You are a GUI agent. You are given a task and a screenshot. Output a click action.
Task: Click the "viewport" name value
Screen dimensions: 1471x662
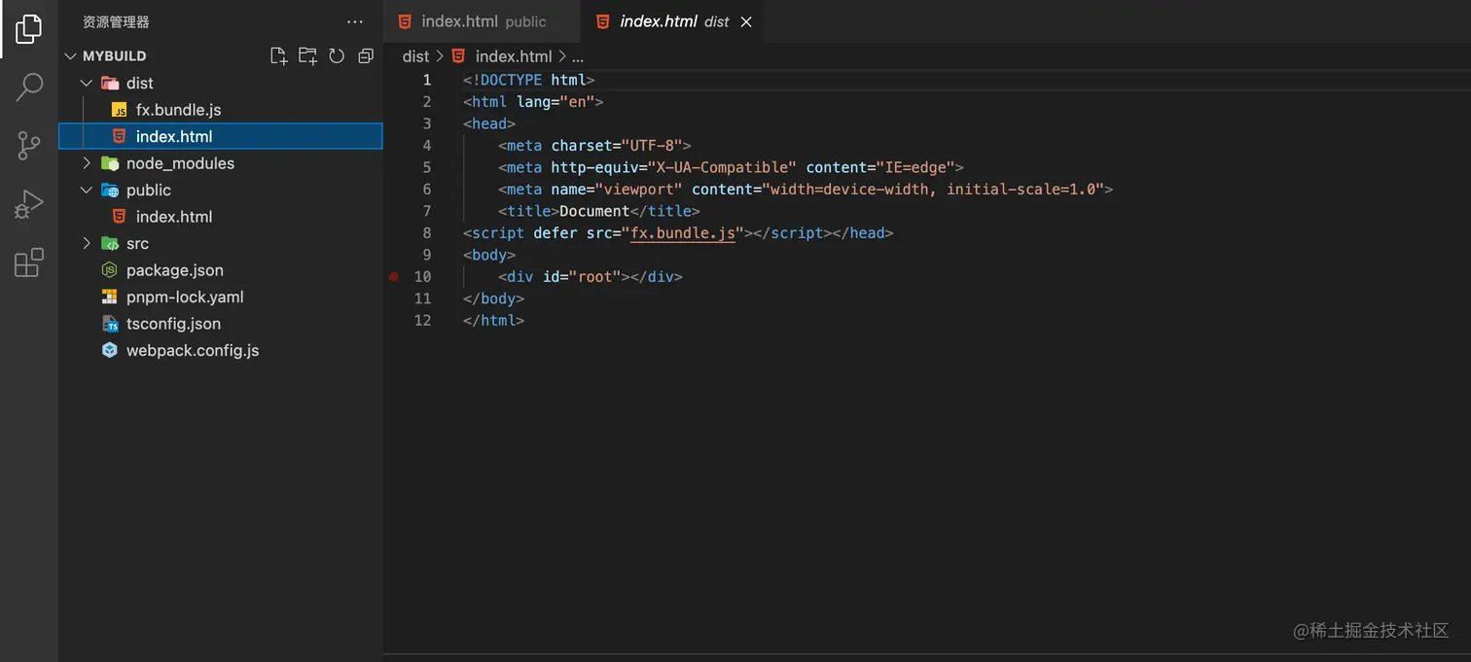click(638, 190)
